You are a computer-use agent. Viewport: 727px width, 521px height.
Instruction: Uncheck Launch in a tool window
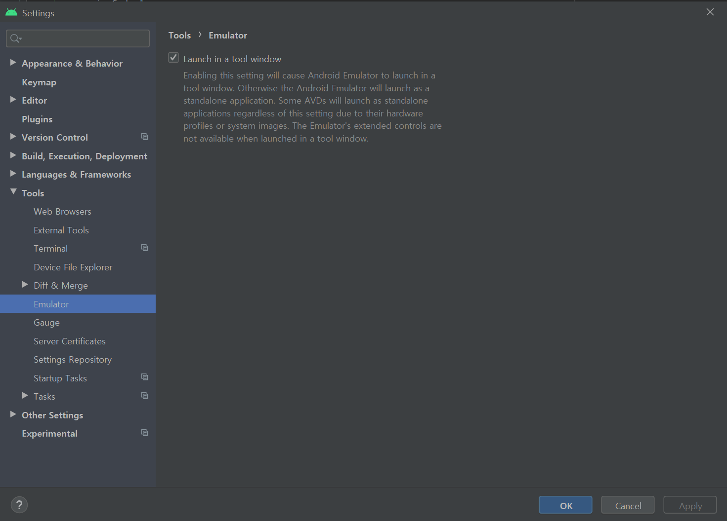point(173,58)
